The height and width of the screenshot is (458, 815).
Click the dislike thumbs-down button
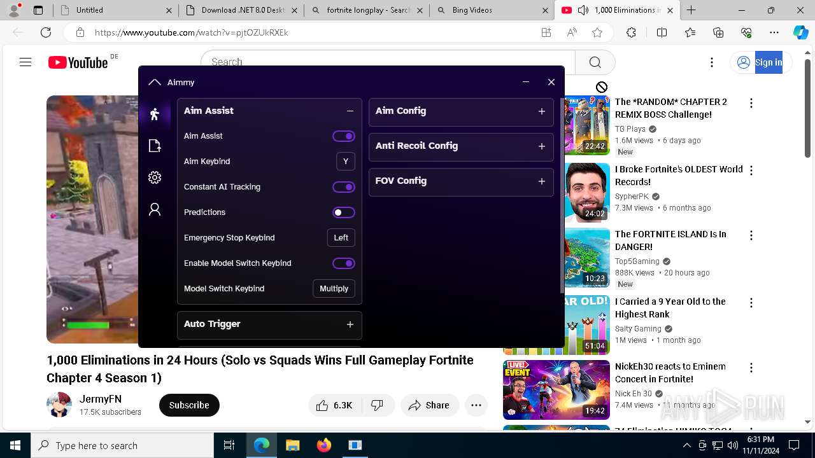(378, 405)
